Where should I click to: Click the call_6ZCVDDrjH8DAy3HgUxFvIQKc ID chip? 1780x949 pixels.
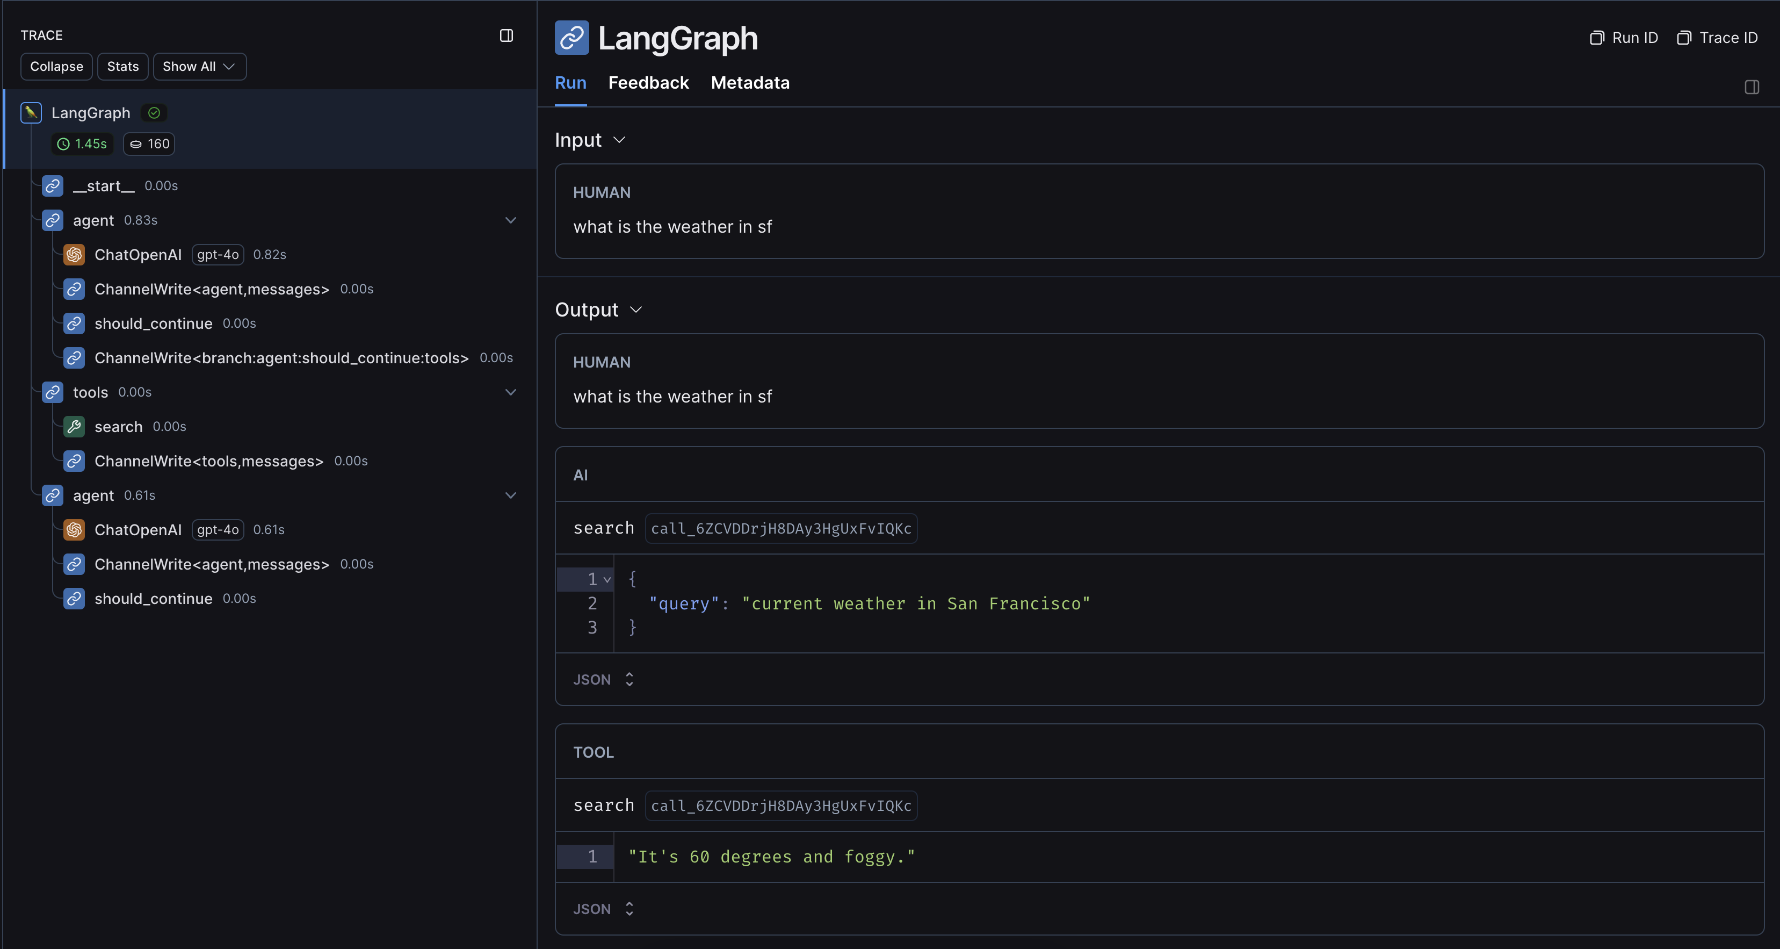[781, 529]
